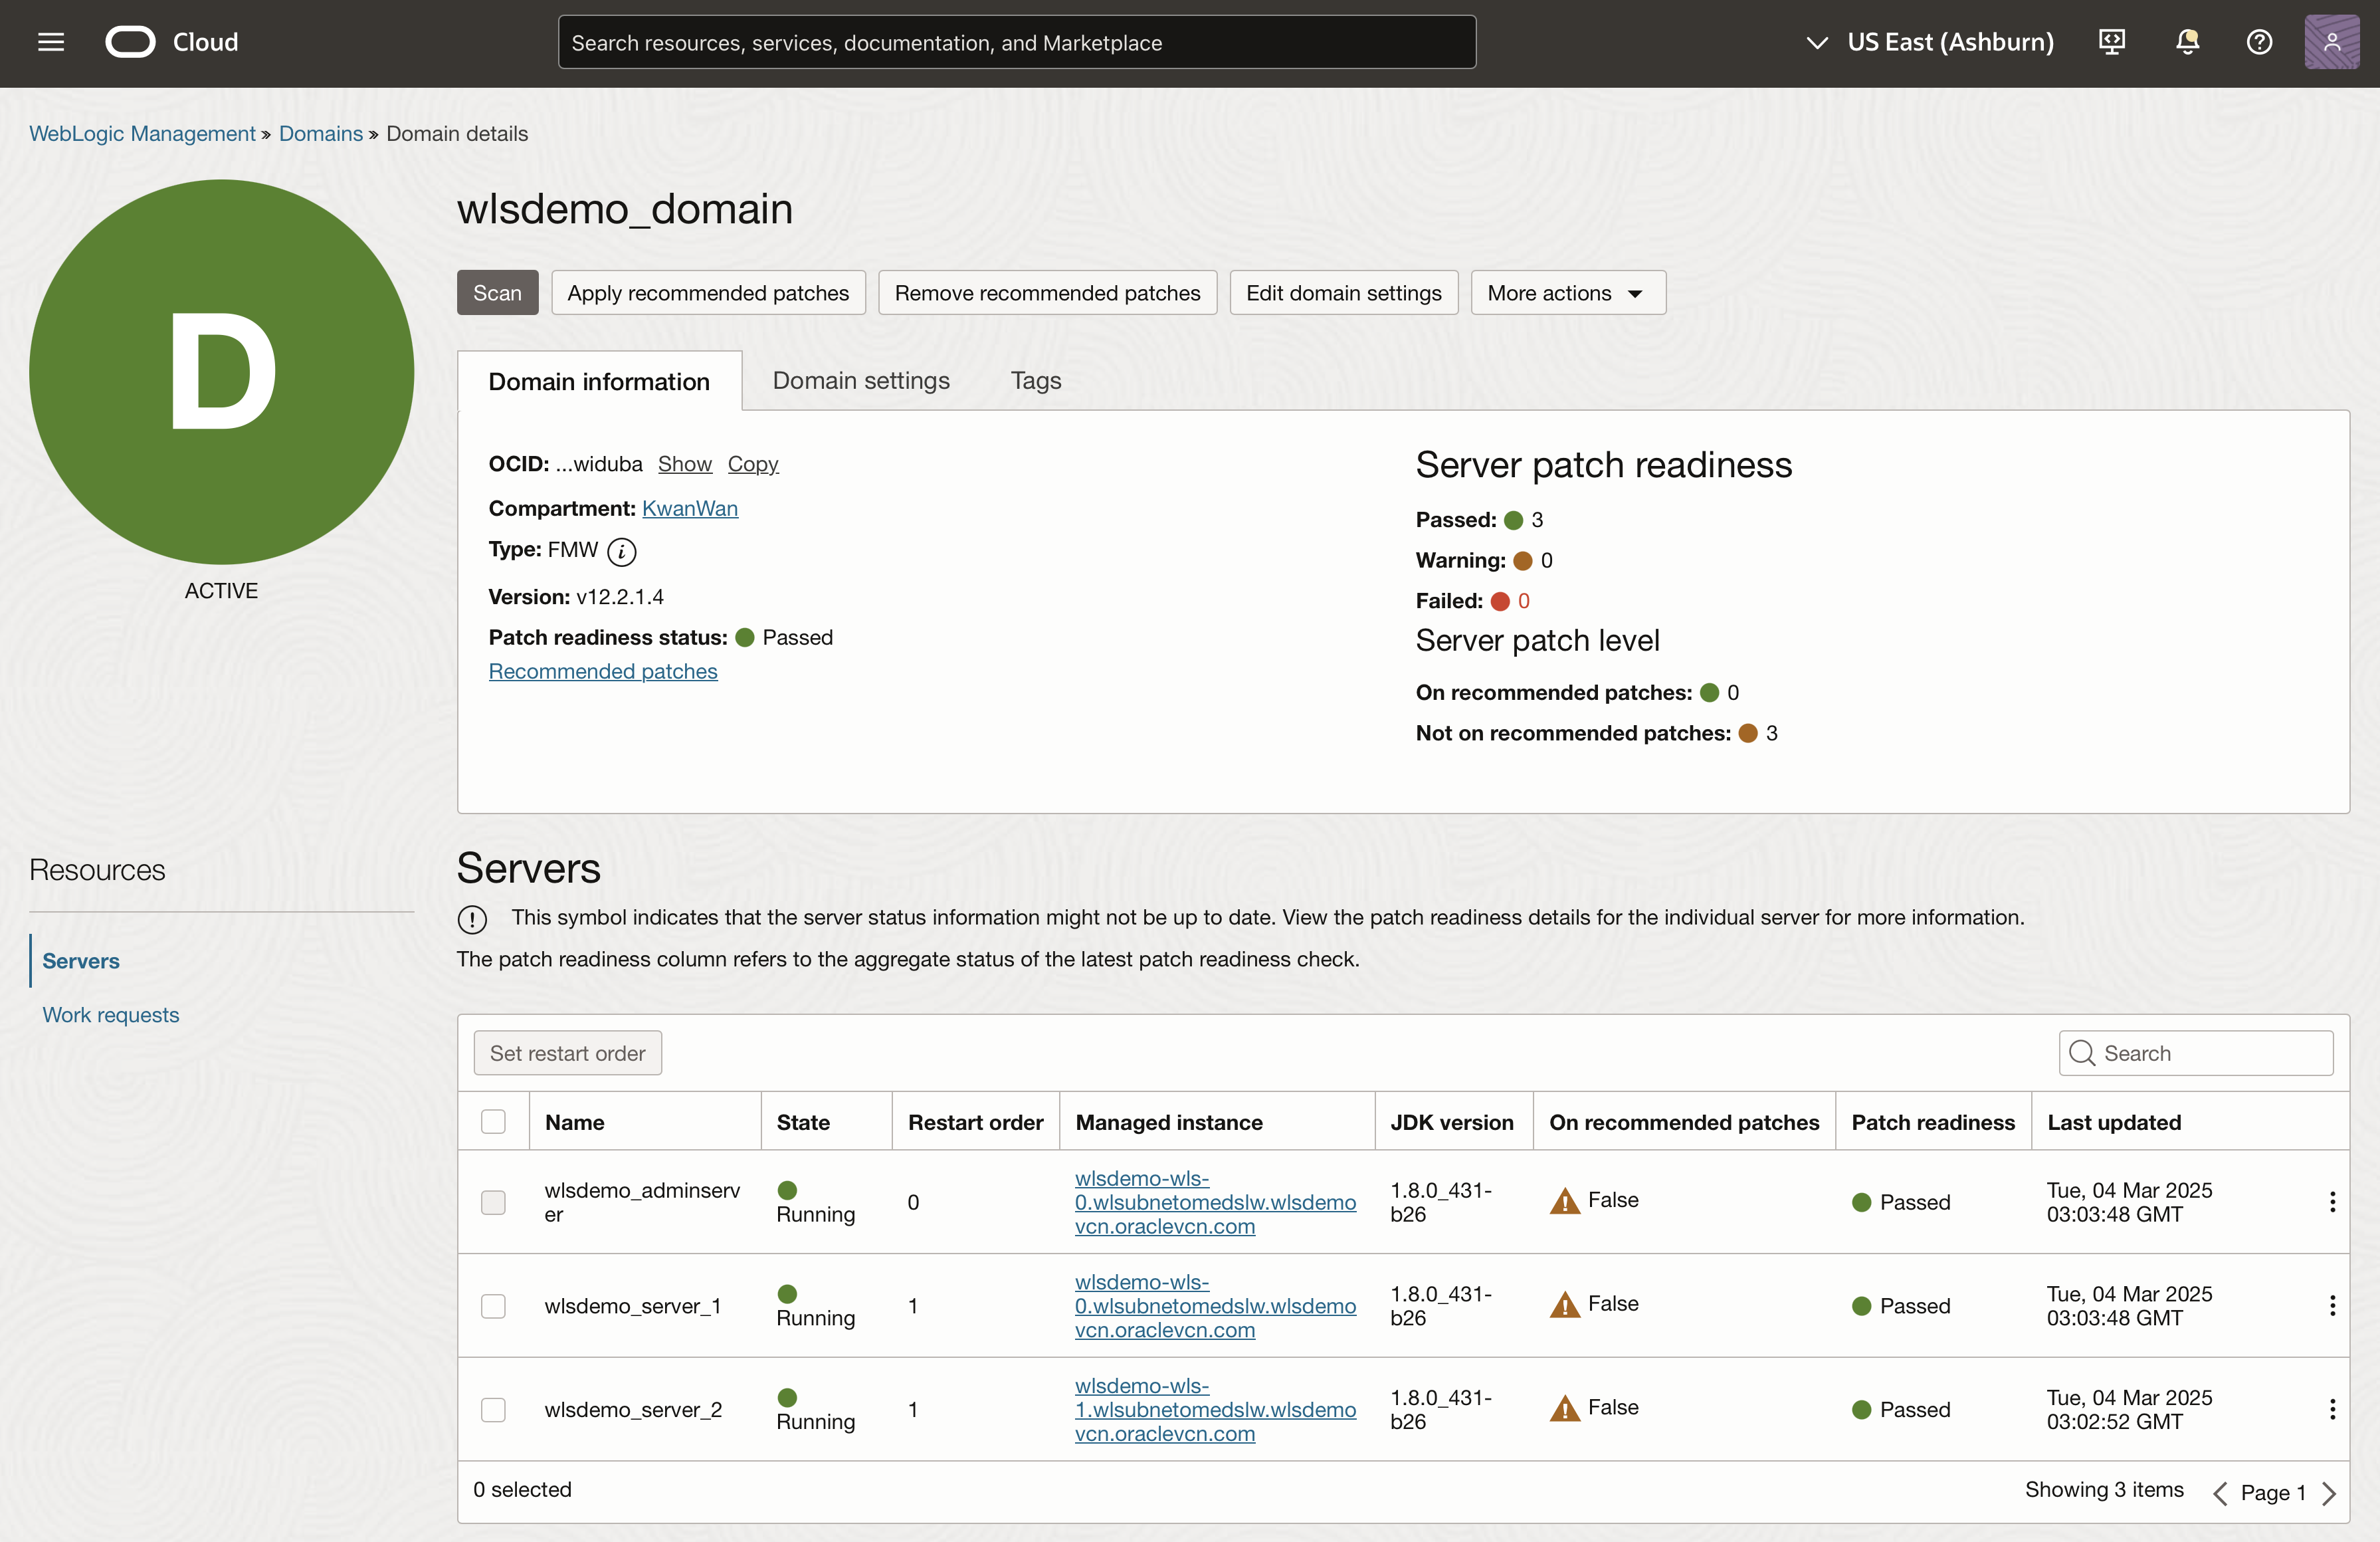Switch to the Tags tab
This screenshot has height=1542, width=2380.
[x=1035, y=380]
